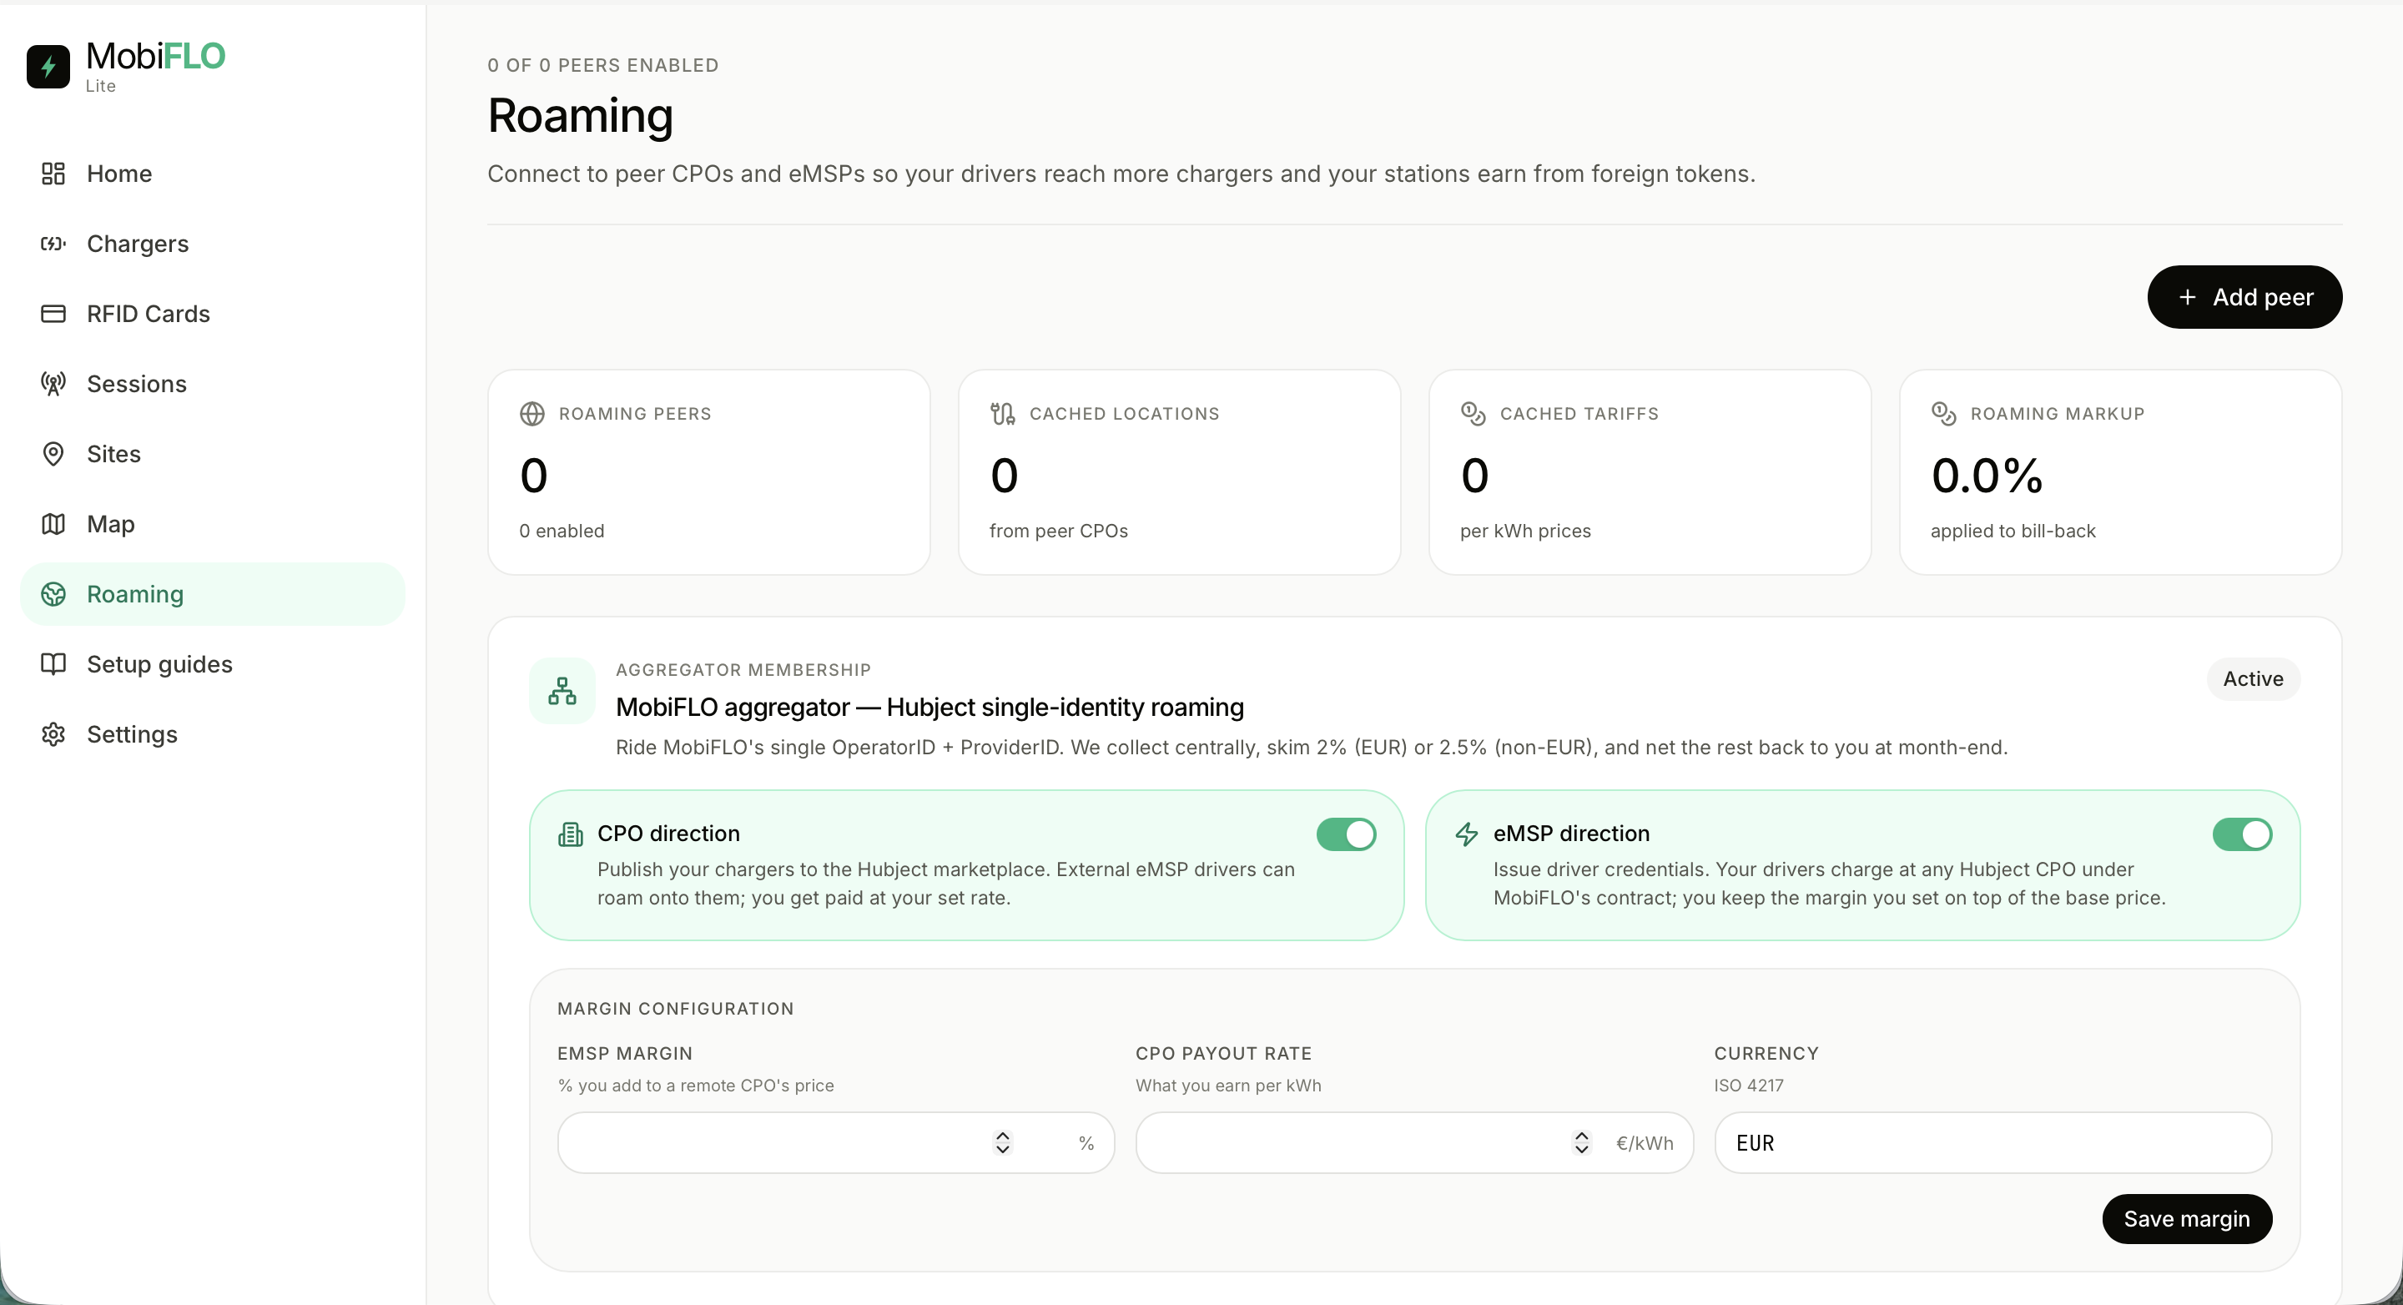Viewport: 2403px width, 1305px height.
Task: Click the aggregator network icon
Action: click(562, 690)
